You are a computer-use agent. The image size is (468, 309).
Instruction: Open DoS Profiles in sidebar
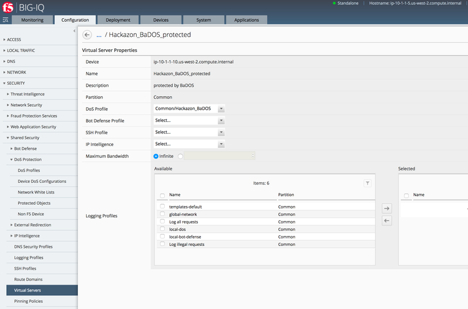tap(29, 170)
